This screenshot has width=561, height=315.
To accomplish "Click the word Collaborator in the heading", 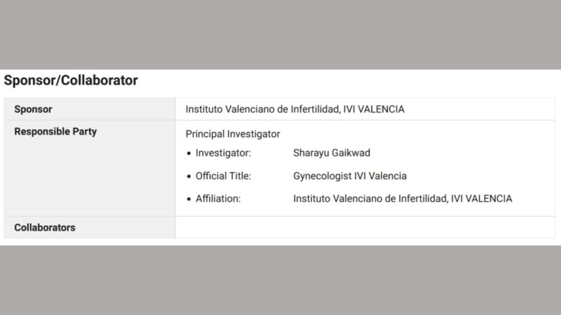I will click(99, 80).
